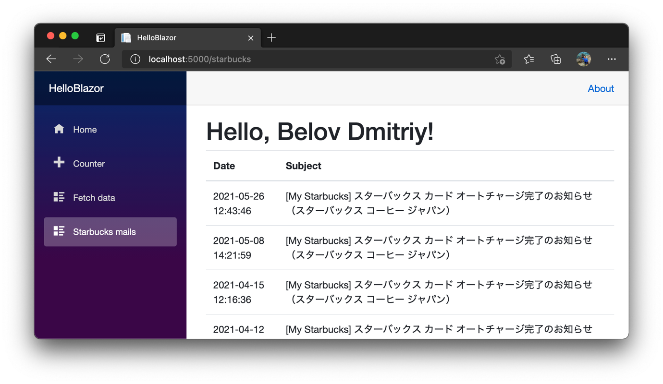This screenshot has width=663, height=384.
Task: Open the About link
Action: [x=601, y=88]
